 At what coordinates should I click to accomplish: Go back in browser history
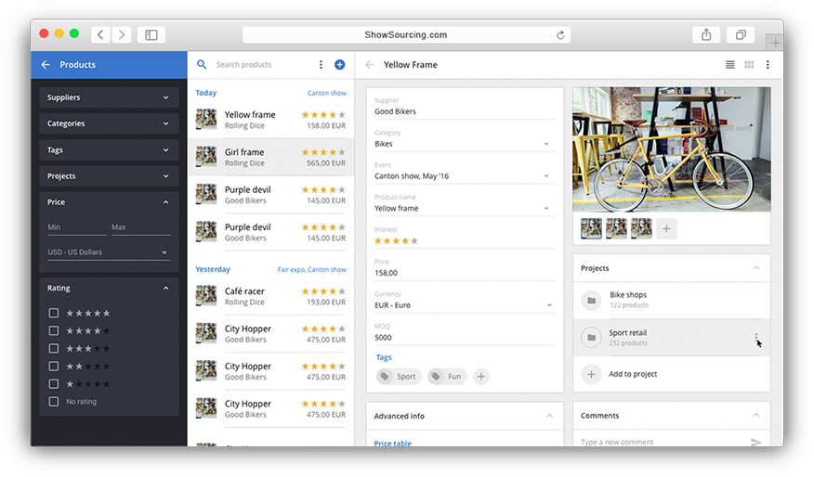coord(100,34)
